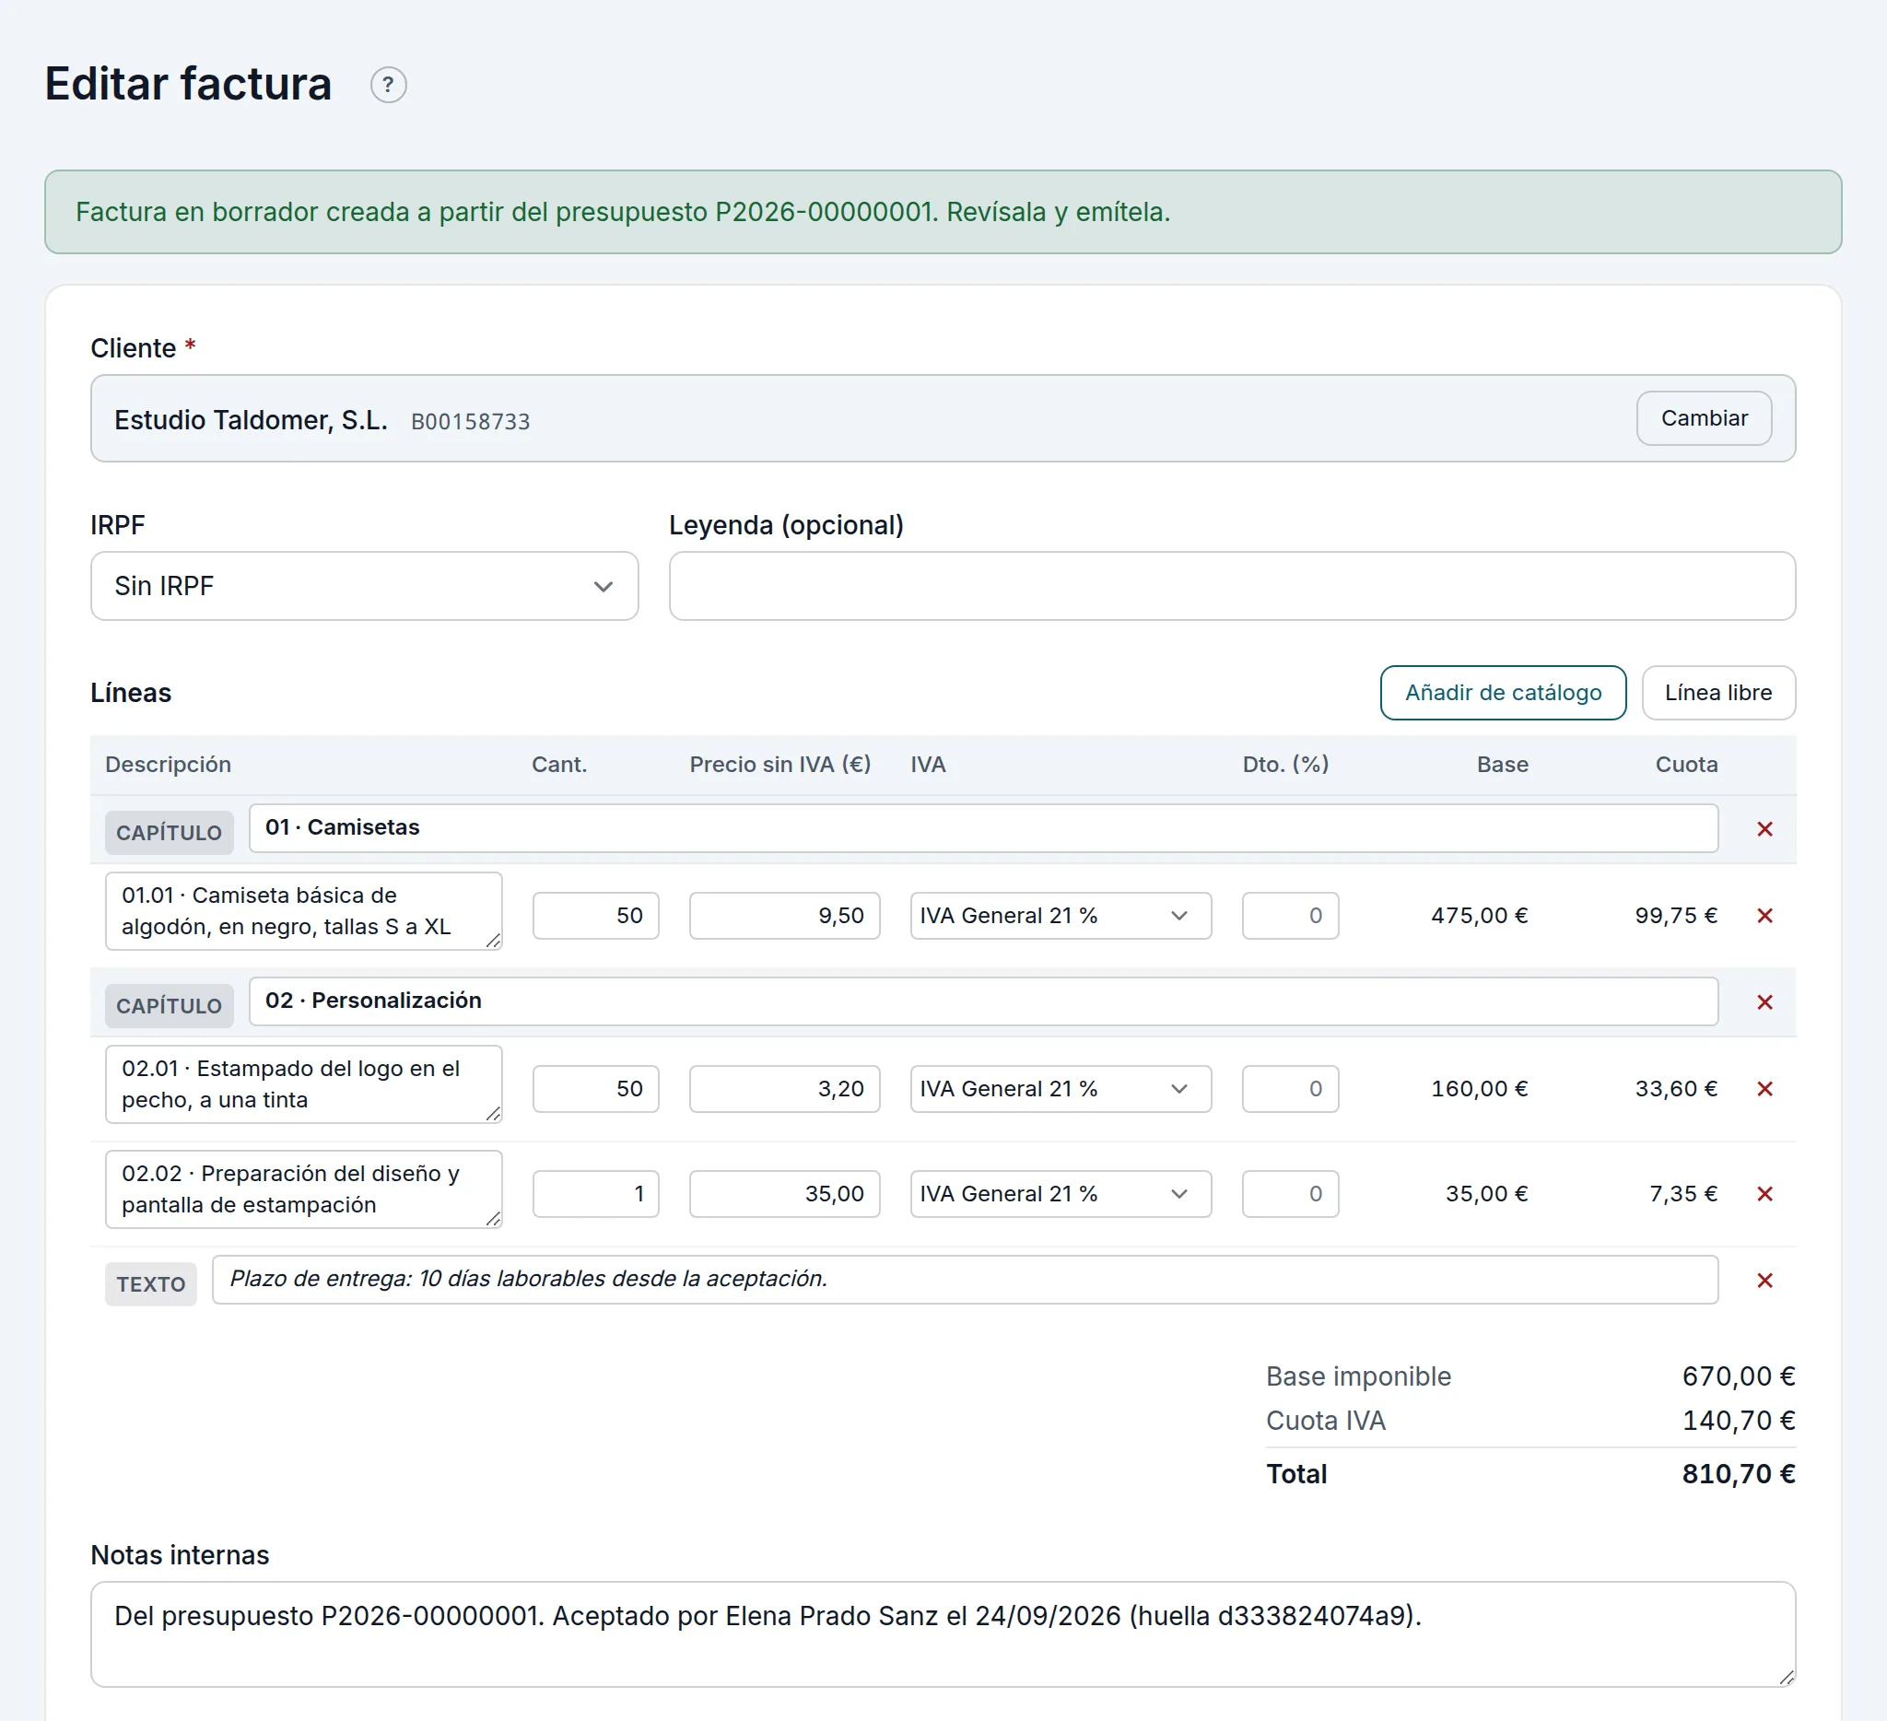Click the green draft-invoice notification banner text
Viewport: 1887px width, 1721px height.
pos(623,213)
